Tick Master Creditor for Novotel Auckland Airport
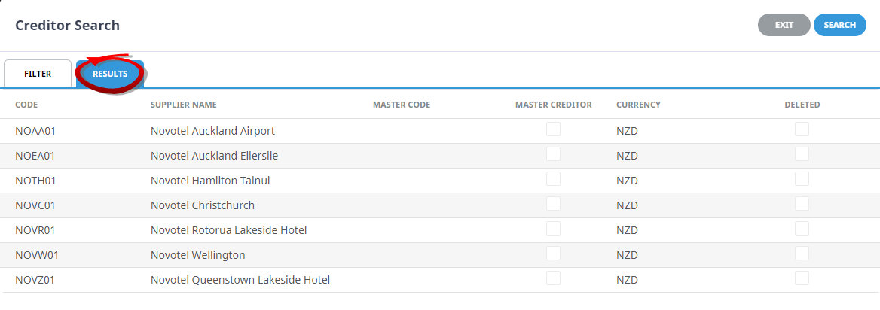This screenshot has width=880, height=310. [553, 130]
